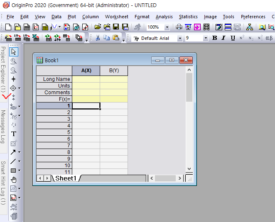The width and height of the screenshot is (275, 222).
Task: Open the Default: Arial font dropdown
Action: [x=180, y=38]
